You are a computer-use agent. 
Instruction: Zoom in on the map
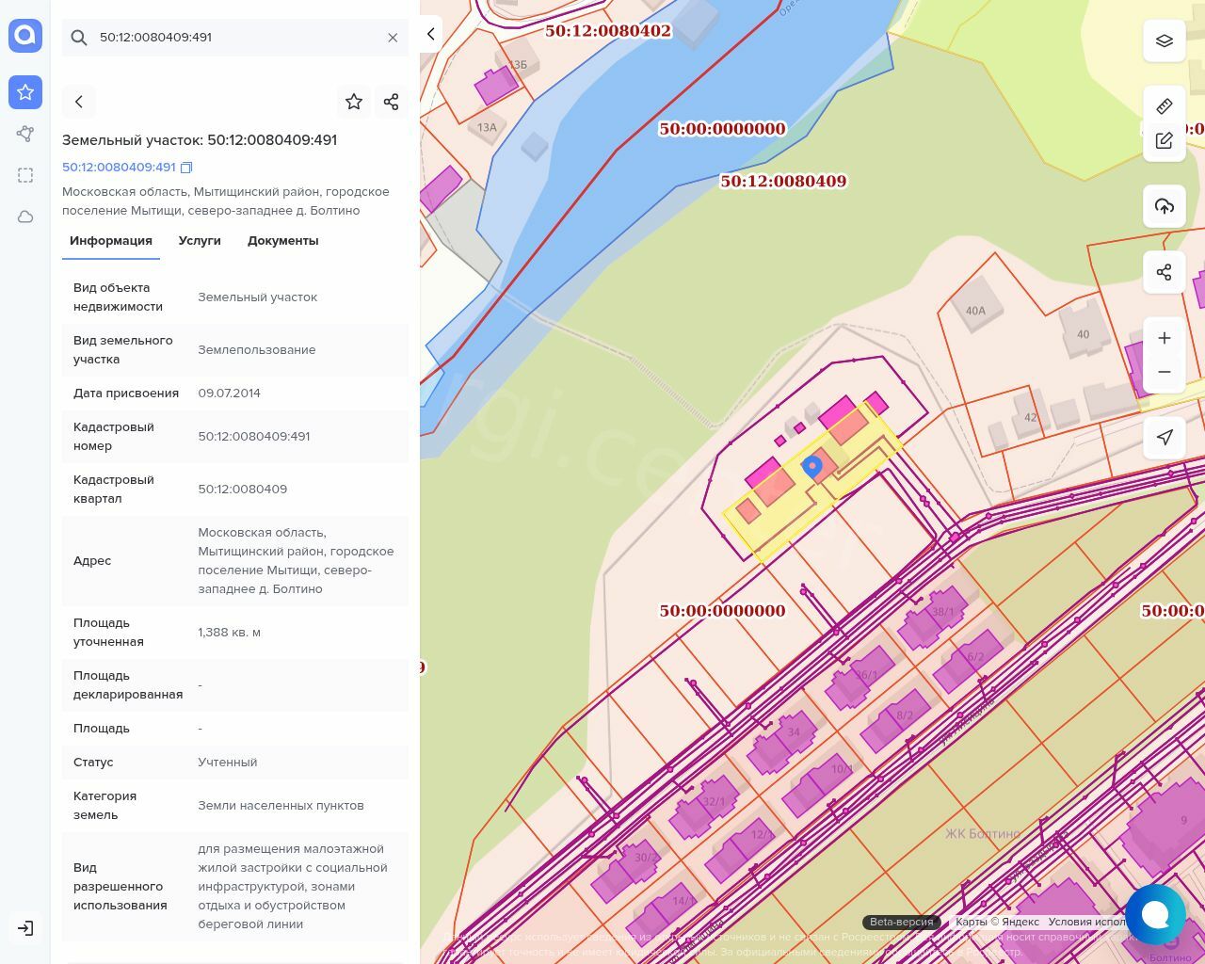pos(1164,338)
